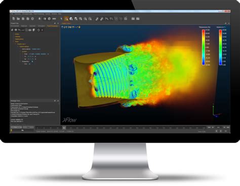This screenshot has width=240, height=186.
Task: Toggle the Perspective checkbox
Action: [32, 62]
